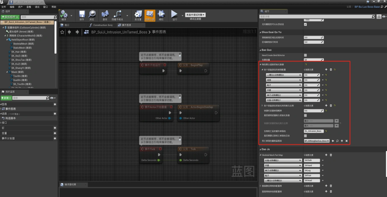Reset 生物死亡后的额外掉落包 value to default

326,131
